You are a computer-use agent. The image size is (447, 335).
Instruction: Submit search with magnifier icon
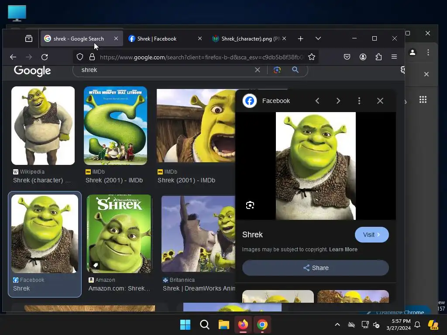click(296, 70)
